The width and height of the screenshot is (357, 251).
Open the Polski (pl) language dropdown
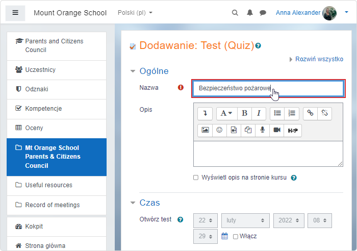pyautogui.click(x=135, y=13)
